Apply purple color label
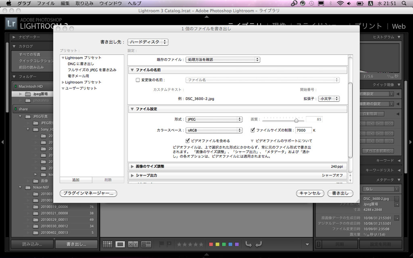This screenshot has width=413, height=258. coord(237,244)
